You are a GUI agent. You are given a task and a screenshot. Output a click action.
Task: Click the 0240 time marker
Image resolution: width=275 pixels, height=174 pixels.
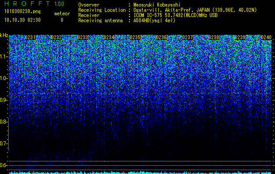(266, 37)
